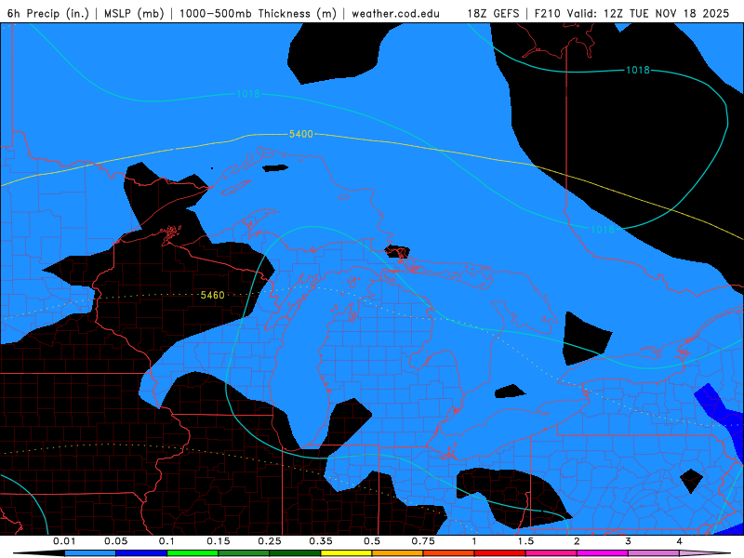Click the pink 1.5 legend swatch
This screenshot has width=744, height=558.
pos(551,553)
